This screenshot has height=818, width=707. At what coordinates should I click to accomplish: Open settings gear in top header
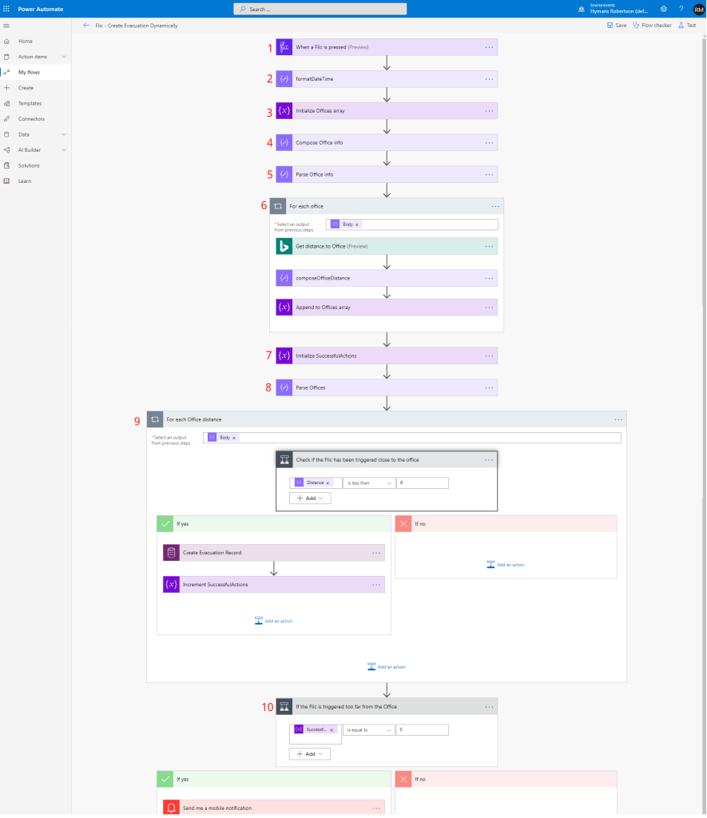664,9
